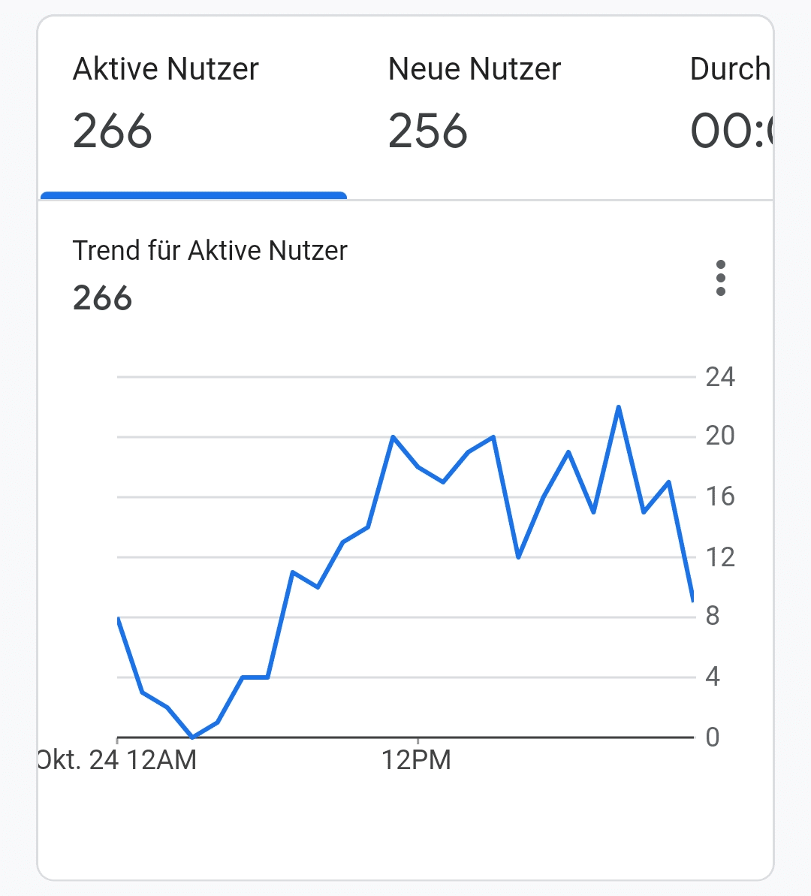Click the chart peak at value 22
Image resolution: width=811 pixels, height=896 pixels.
618,407
